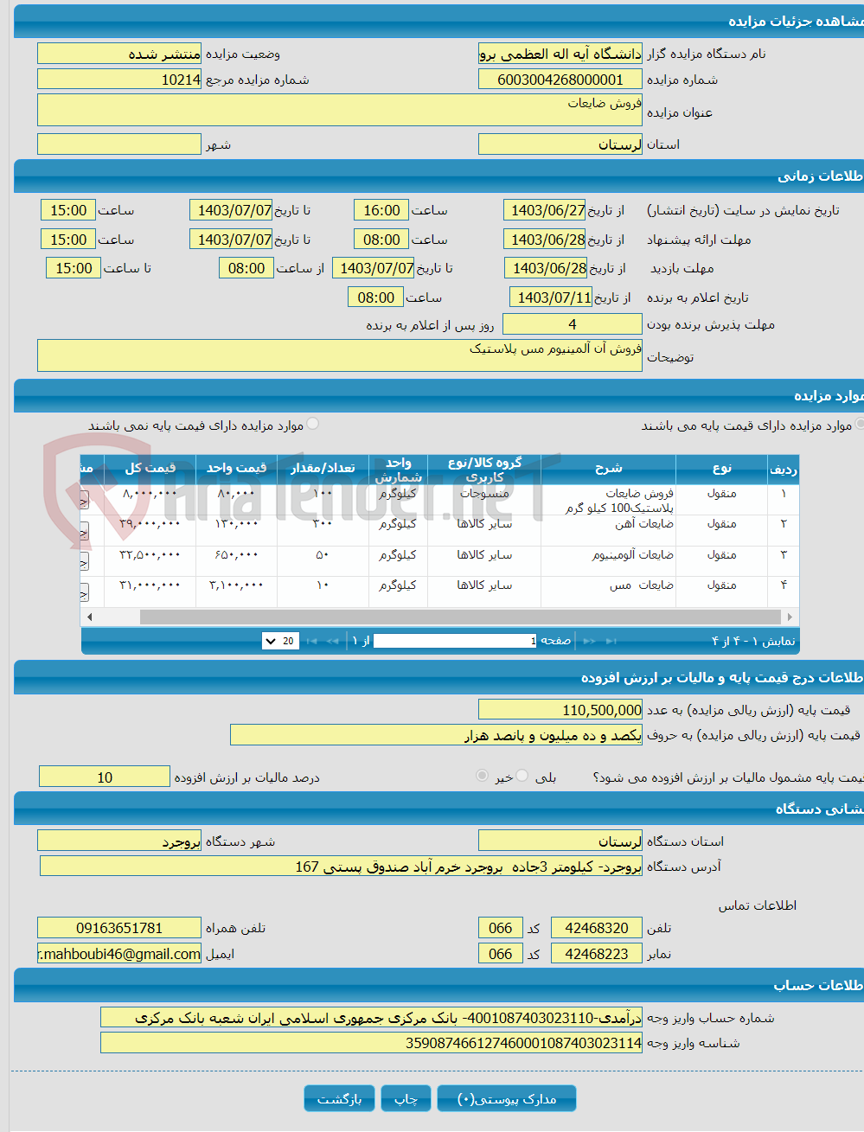Screen dimensions: 864x1132
Task: Sort by 'ردیف' column header
Action: tap(783, 469)
